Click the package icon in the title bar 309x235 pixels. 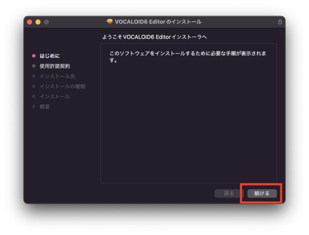[110, 22]
